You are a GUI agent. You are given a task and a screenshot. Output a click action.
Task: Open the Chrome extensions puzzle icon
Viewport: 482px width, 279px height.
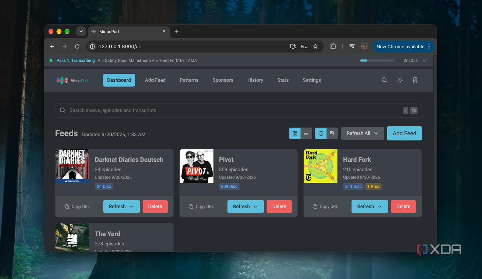(x=333, y=47)
